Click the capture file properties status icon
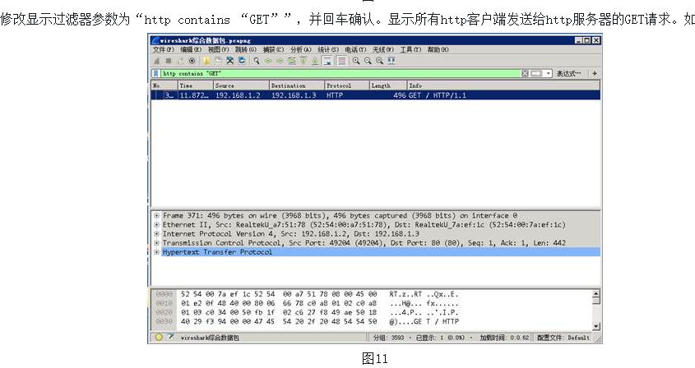The width and height of the screenshot is (695, 368). point(170,338)
